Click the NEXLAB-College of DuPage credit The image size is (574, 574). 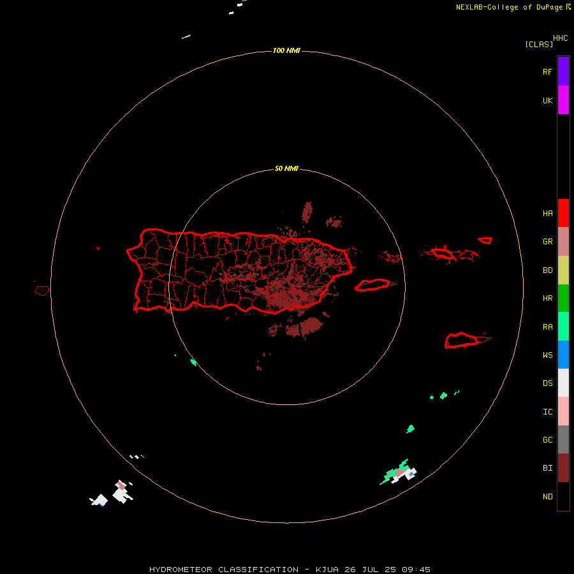(509, 7)
